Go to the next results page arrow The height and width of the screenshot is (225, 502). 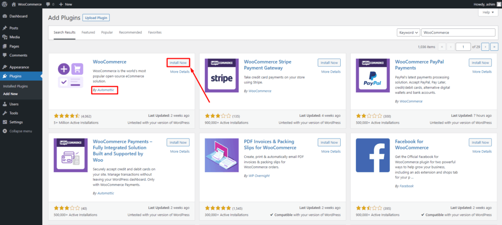pos(485,46)
